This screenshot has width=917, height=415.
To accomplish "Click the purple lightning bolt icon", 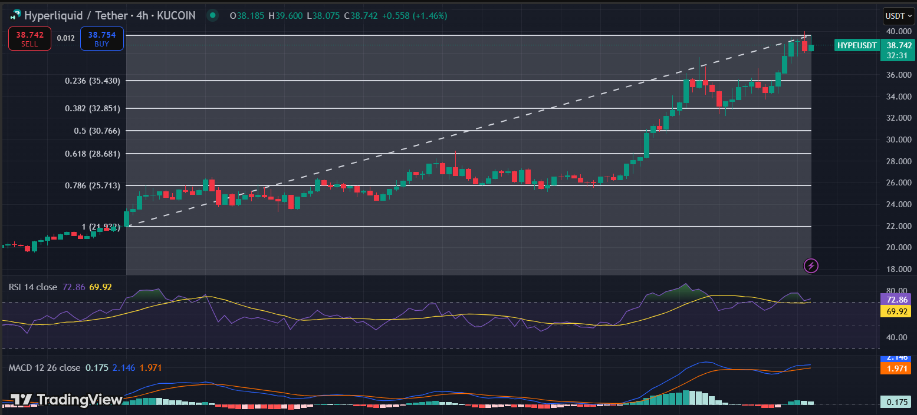I will coord(811,265).
